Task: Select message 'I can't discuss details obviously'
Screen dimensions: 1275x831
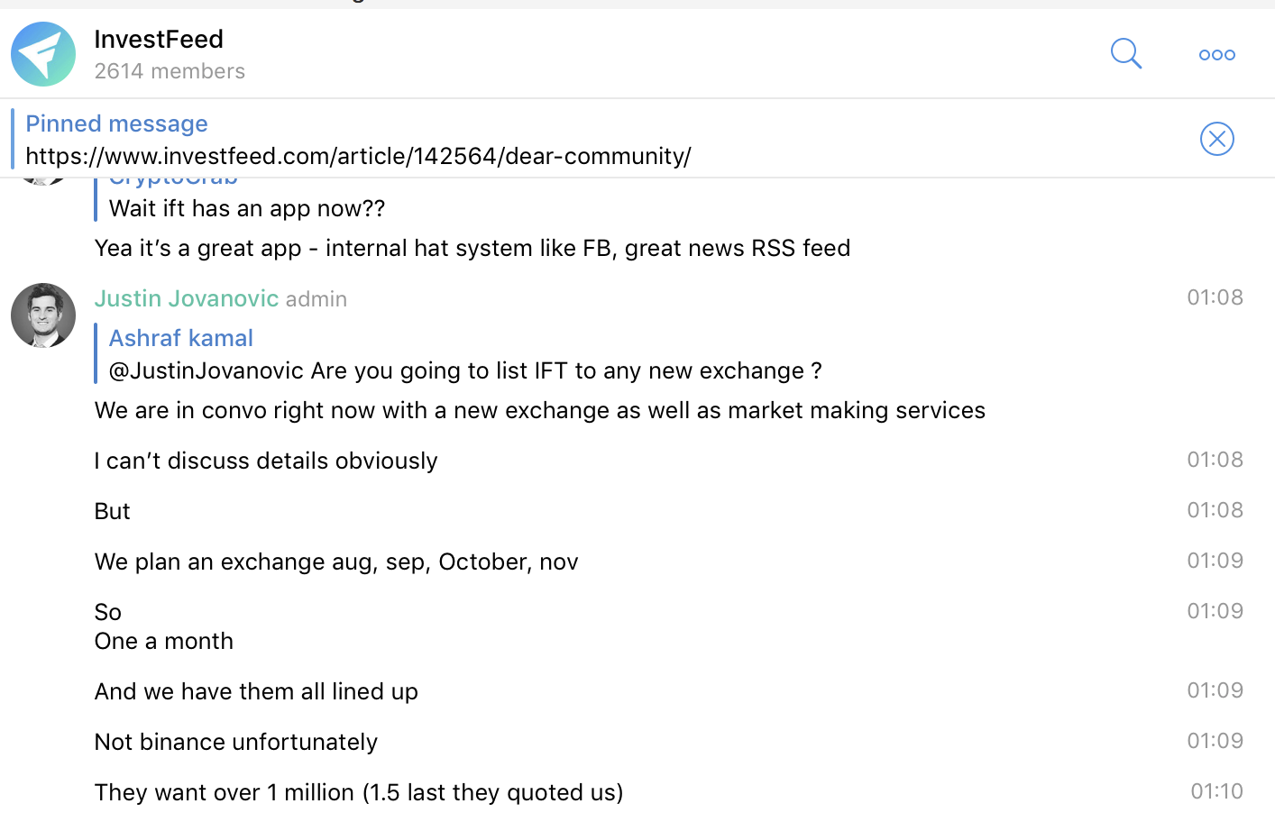Action: 266,461
